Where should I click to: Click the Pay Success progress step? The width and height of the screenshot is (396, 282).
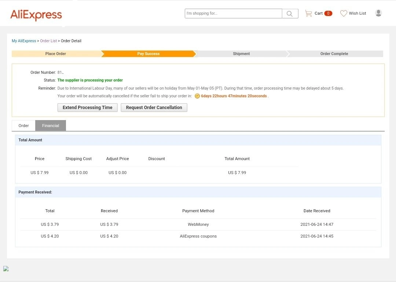click(148, 54)
